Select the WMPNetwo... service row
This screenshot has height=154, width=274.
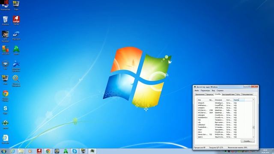click(x=225, y=106)
